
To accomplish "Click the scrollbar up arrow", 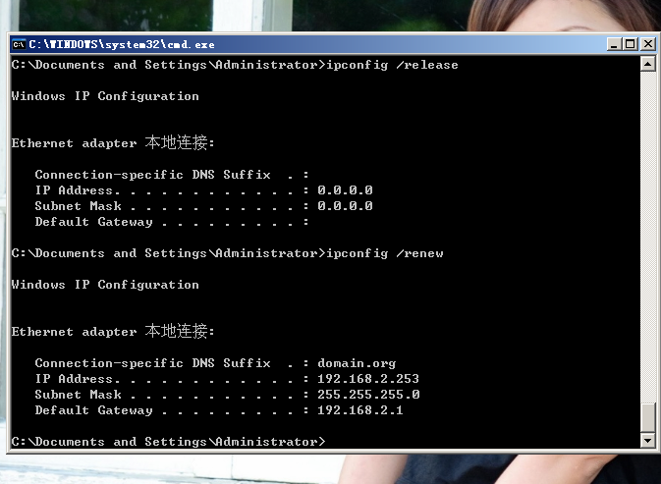I will coord(647,64).
